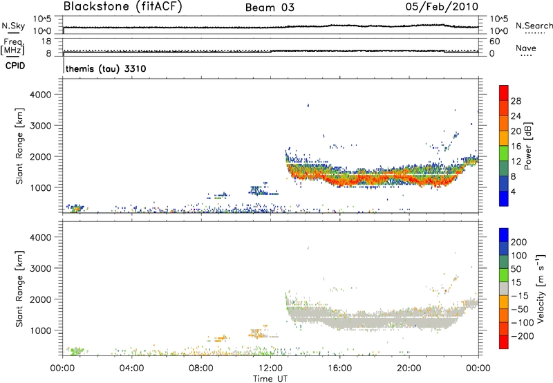
Task: Click the '4000' tick on power panel
Action: pyautogui.click(x=41, y=95)
